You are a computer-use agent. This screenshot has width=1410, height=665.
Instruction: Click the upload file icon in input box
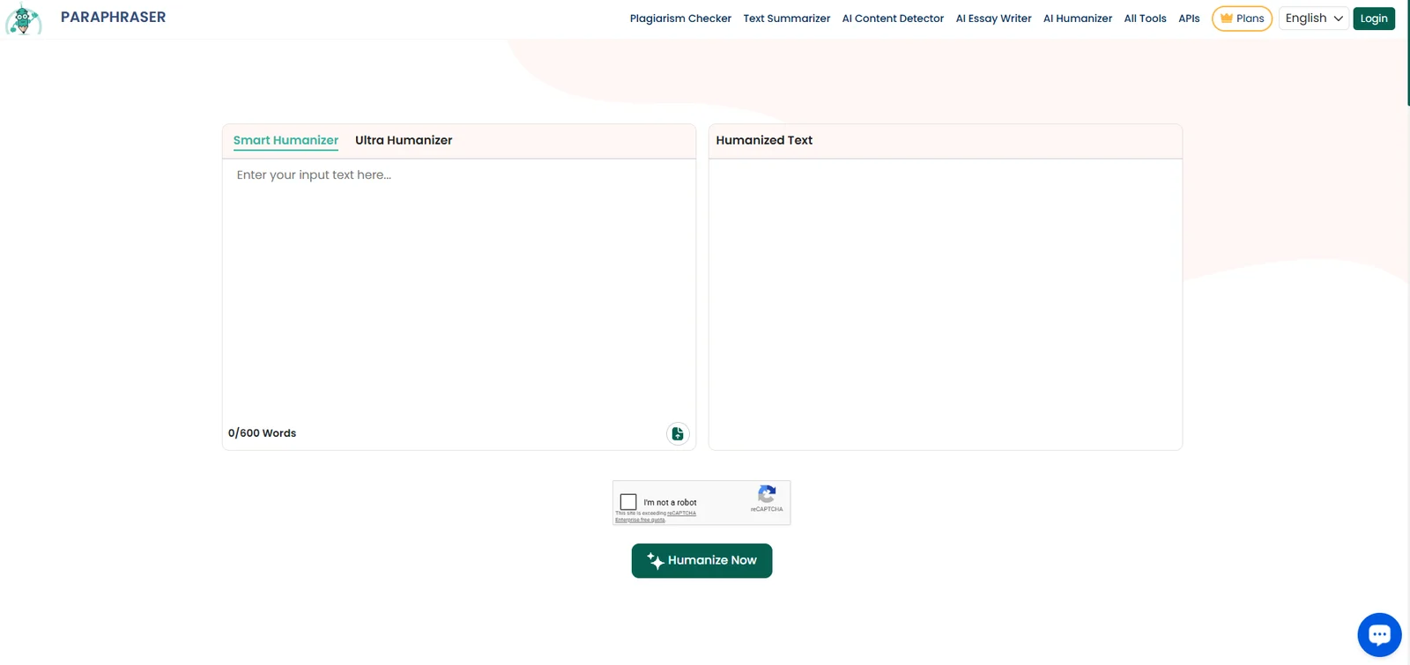pyautogui.click(x=678, y=433)
